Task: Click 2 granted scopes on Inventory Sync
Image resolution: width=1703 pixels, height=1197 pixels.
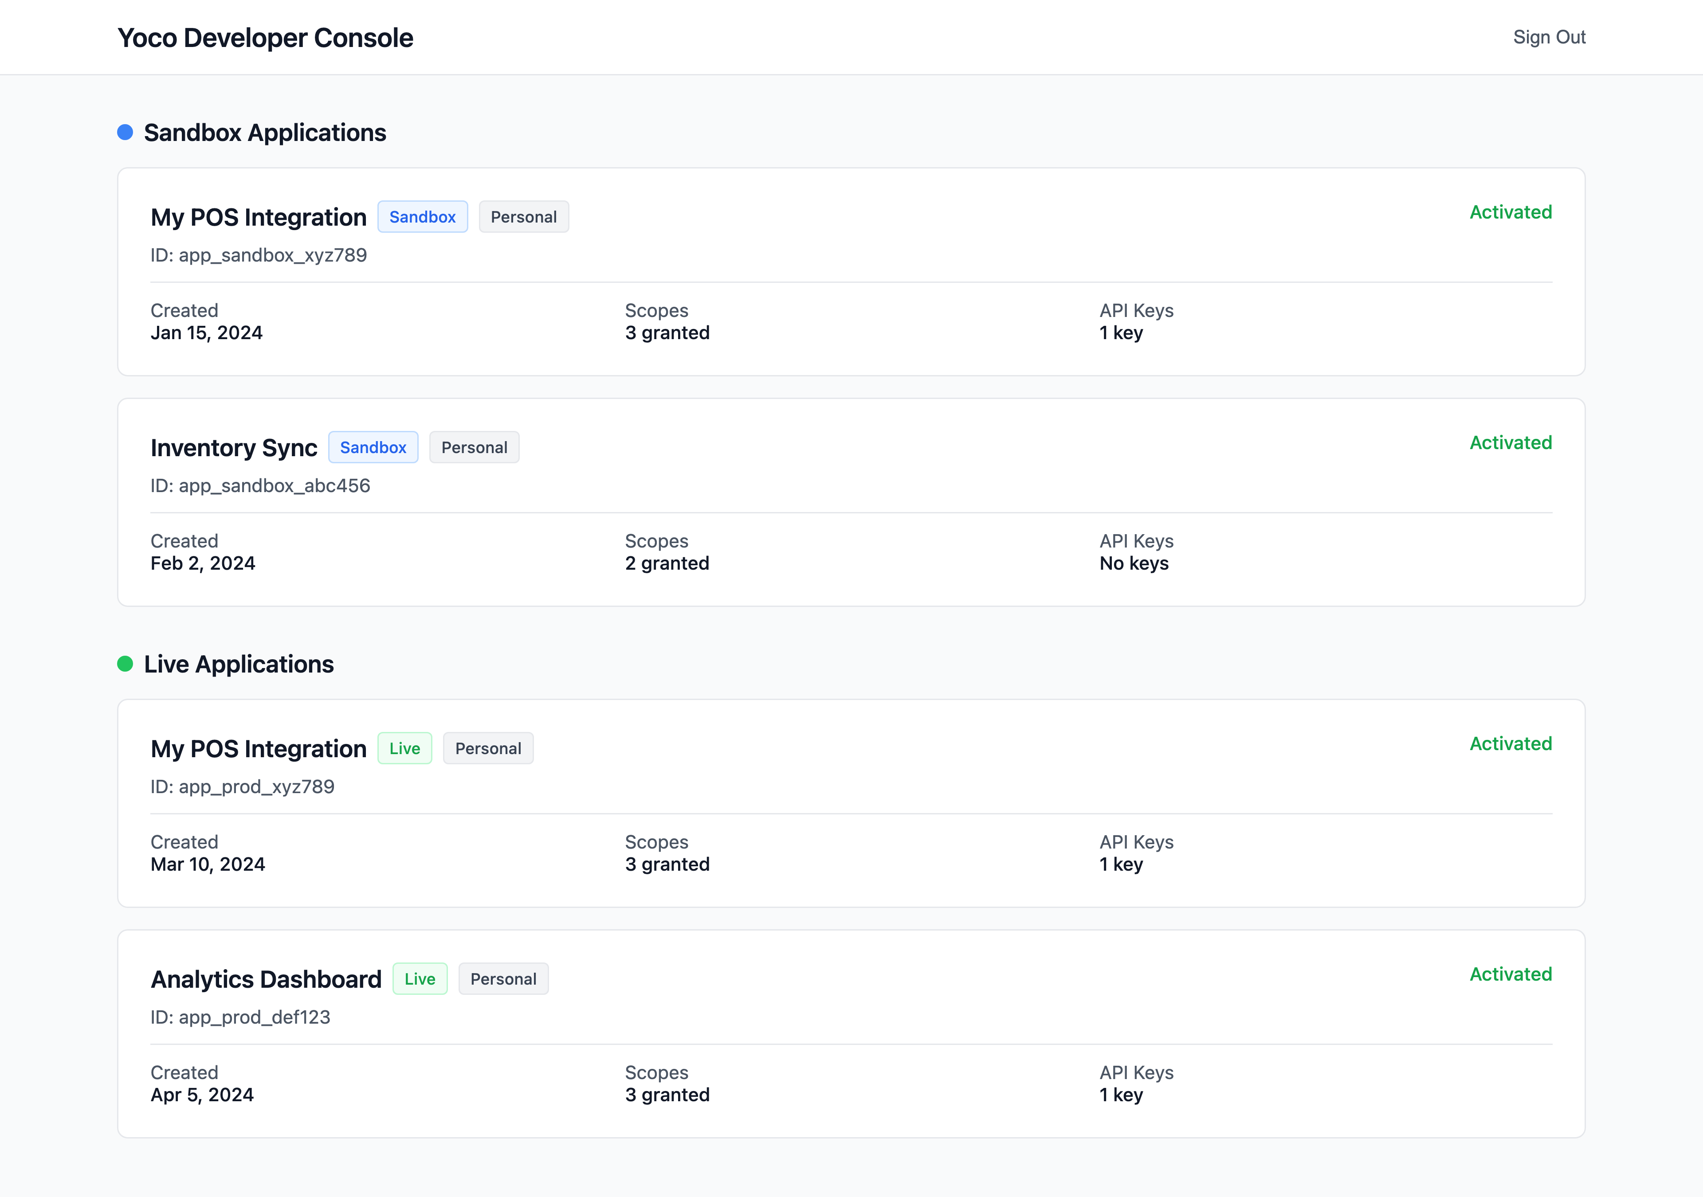Action: pyautogui.click(x=667, y=563)
